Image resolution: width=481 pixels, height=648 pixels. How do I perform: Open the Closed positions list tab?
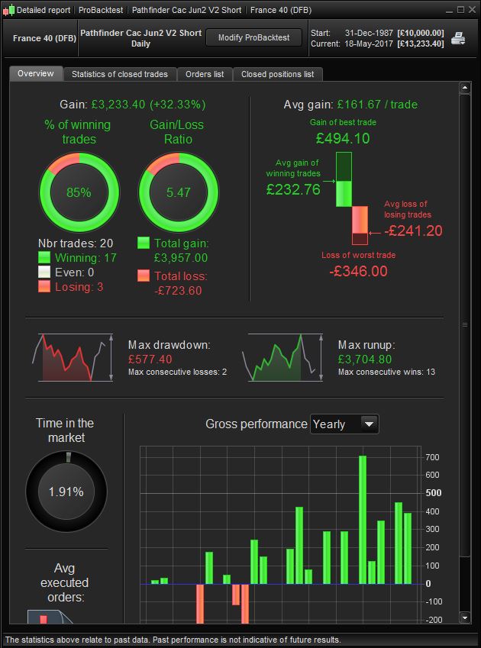(278, 74)
